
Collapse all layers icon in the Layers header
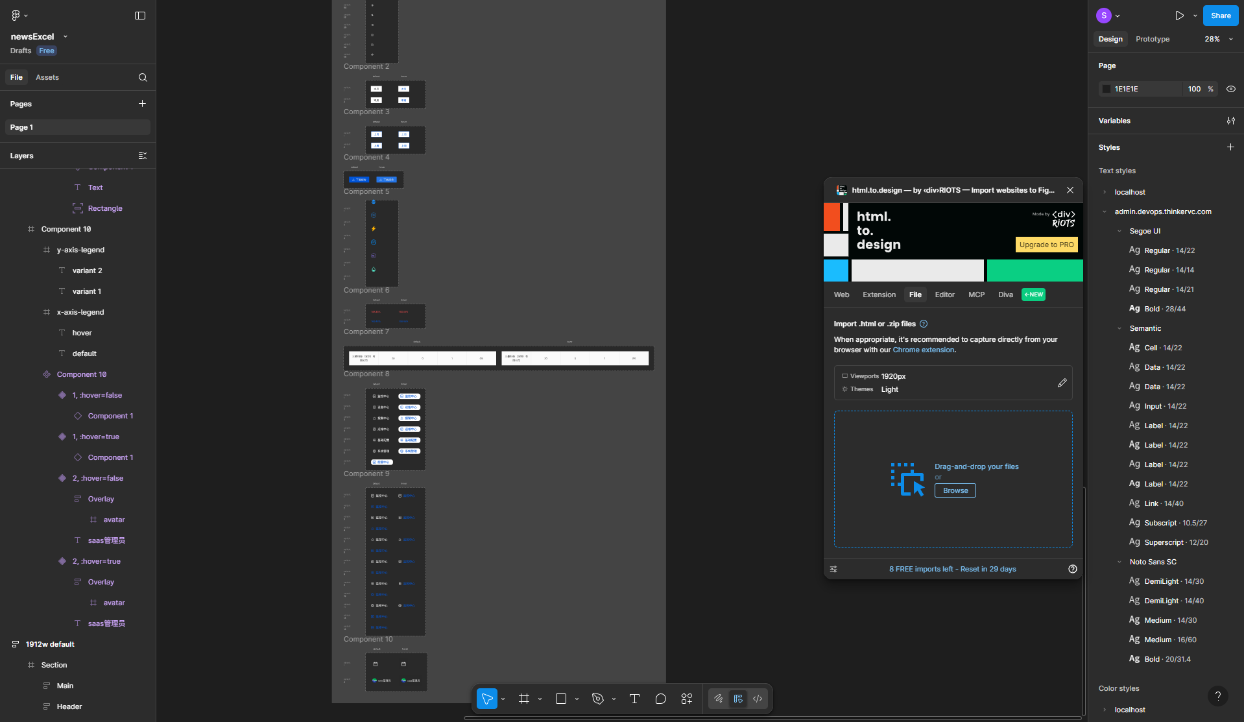point(143,156)
